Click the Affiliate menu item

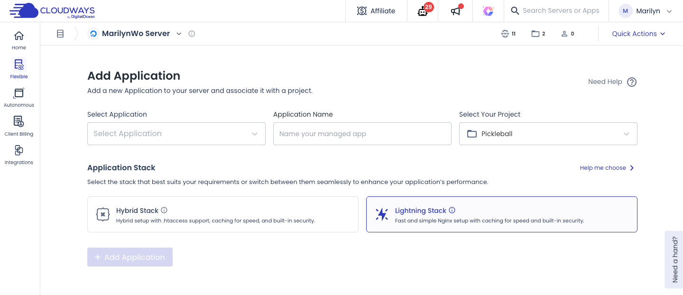point(376,10)
